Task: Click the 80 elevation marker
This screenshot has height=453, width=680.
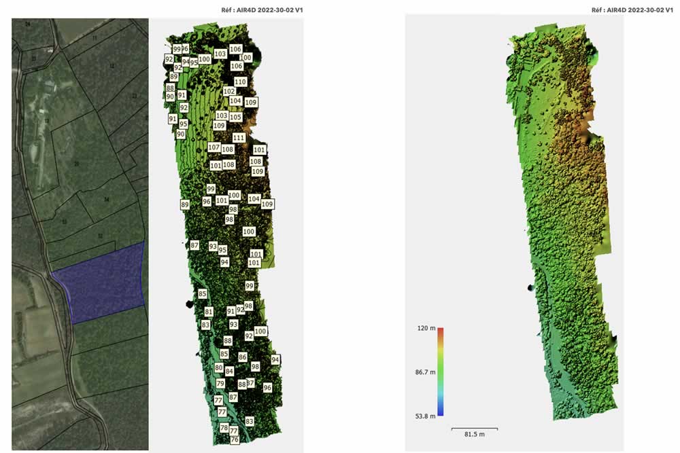Action: [x=219, y=367]
